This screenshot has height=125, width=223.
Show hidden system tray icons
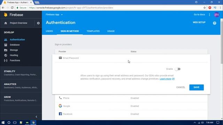[195, 123]
